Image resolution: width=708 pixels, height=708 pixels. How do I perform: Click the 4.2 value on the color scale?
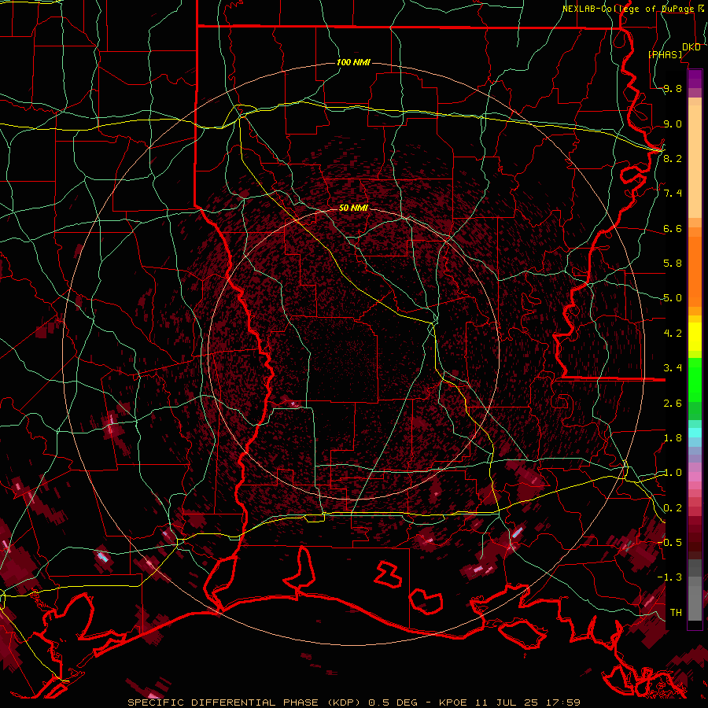tap(673, 334)
